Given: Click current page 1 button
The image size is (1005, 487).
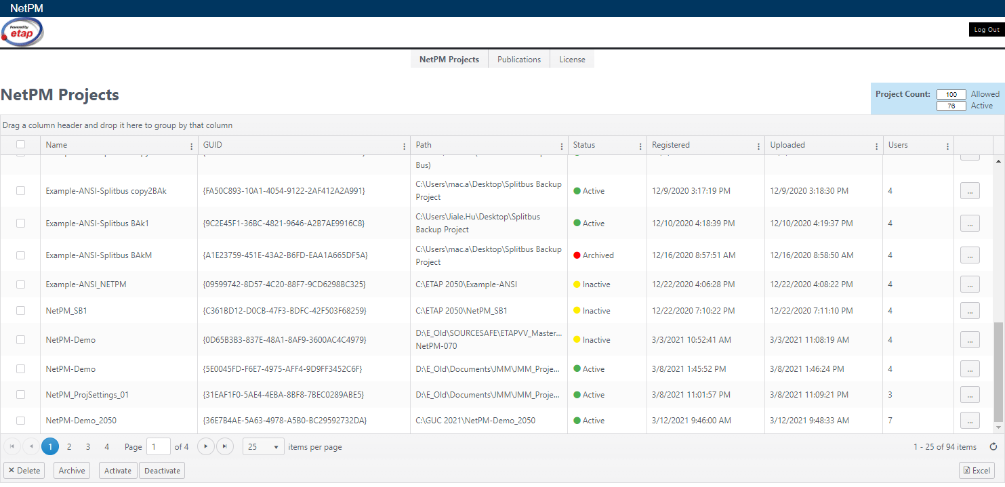Looking at the screenshot, I should [x=50, y=446].
